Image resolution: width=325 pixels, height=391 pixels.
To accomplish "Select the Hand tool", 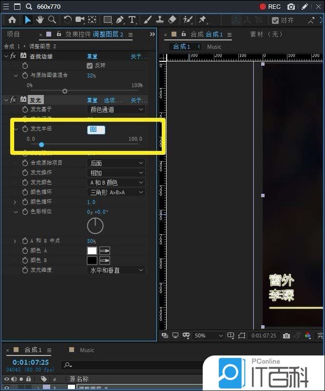I will pos(39,19).
